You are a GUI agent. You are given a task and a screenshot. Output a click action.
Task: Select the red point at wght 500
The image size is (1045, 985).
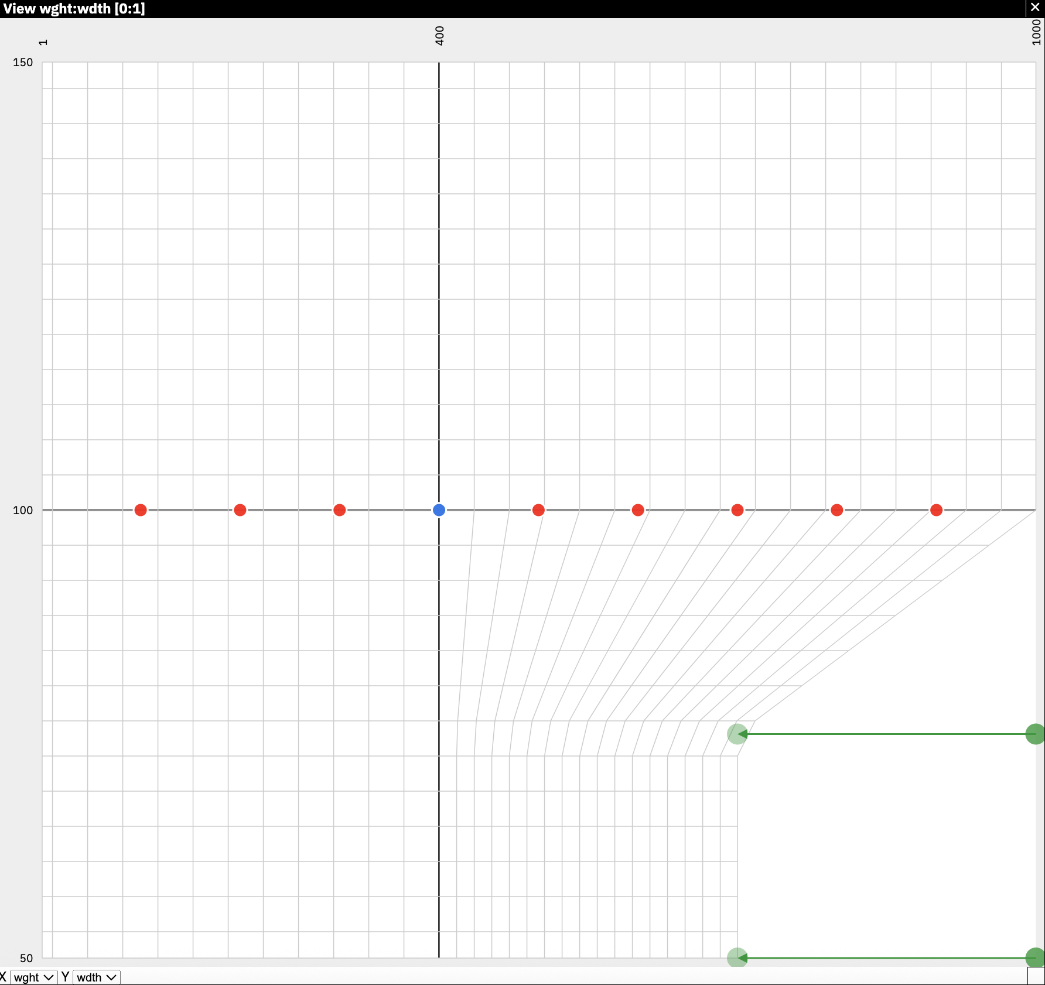tap(538, 510)
